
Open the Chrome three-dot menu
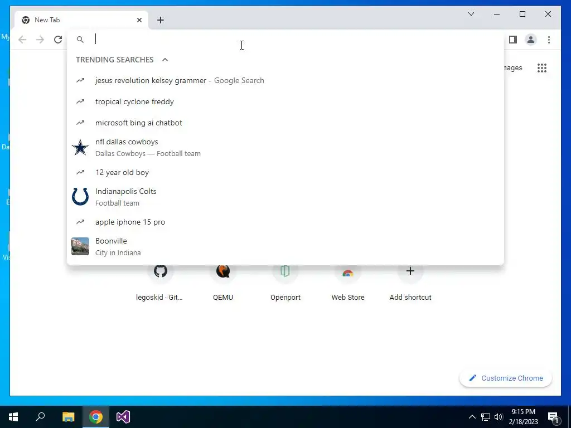549,40
